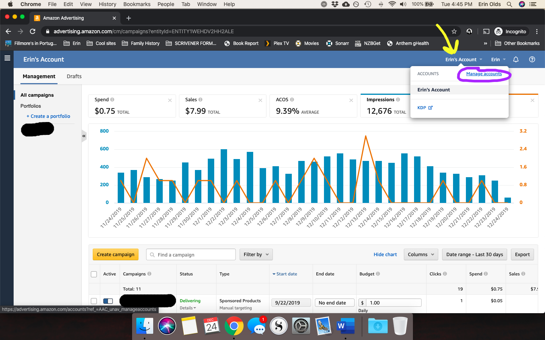Image resolution: width=545 pixels, height=340 pixels.
Task: Select Erin's Account in accounts list
Action: coord(459,90)
